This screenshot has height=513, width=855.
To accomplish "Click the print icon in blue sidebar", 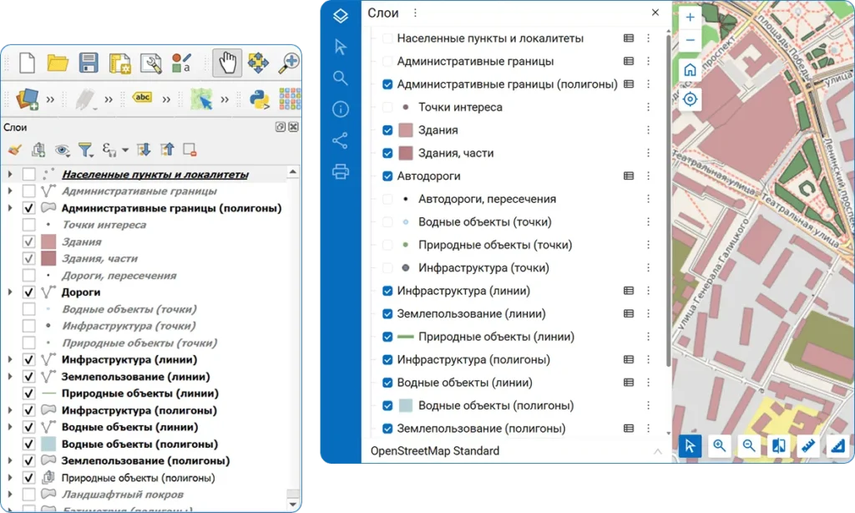I will [x=340, y=171].
